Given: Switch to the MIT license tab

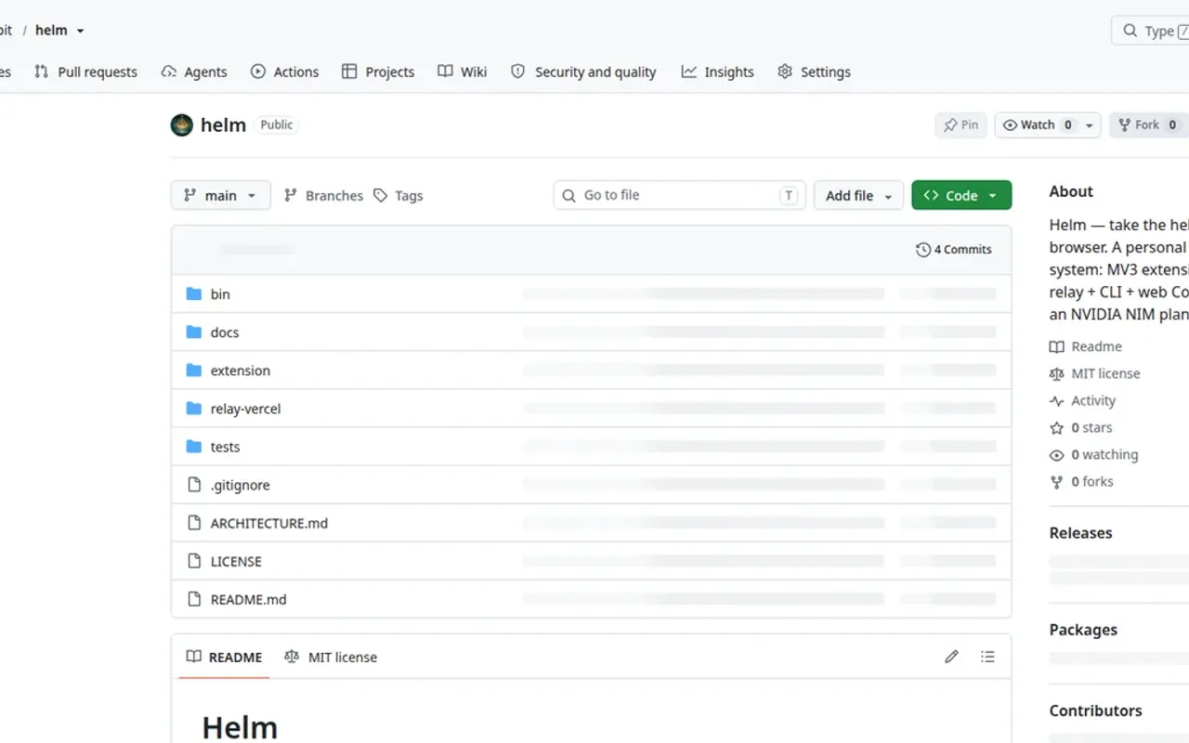Looking at the screenshot, I should pyautogui.click(x=331, y=657).
